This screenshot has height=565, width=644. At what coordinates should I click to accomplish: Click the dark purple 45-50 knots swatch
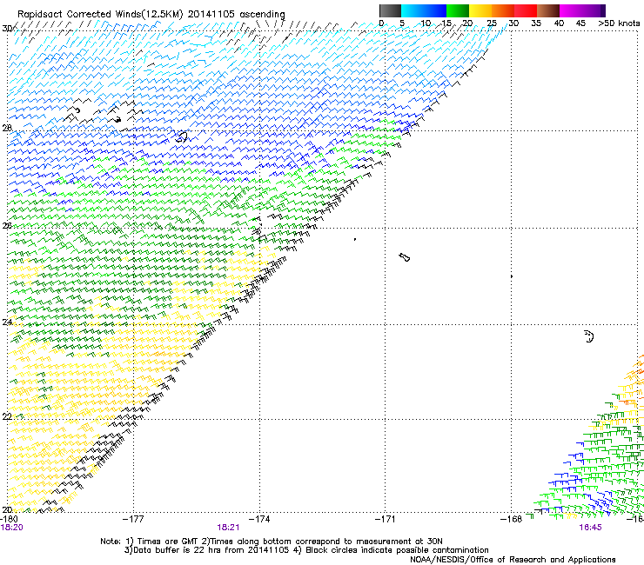pyautogui.click(x=594, y=10)
